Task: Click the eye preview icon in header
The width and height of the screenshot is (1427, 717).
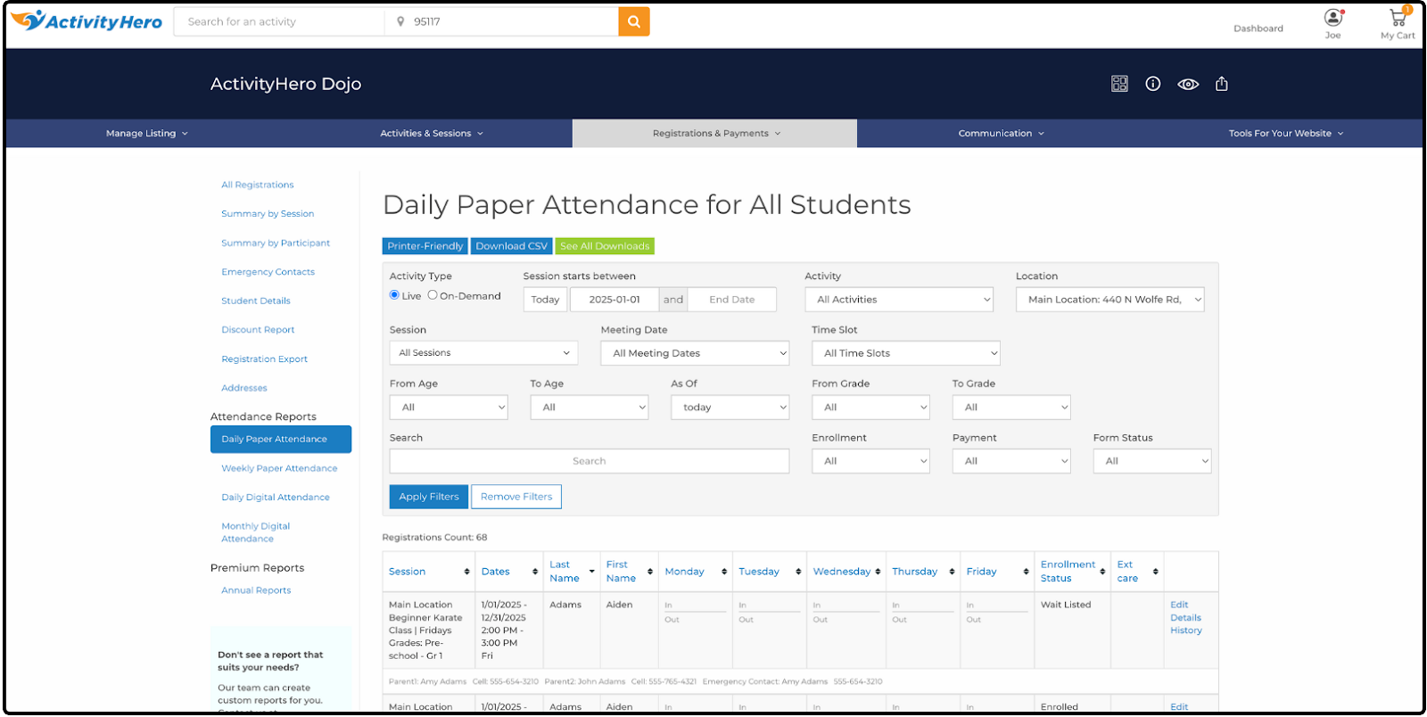Action: 1188,85
